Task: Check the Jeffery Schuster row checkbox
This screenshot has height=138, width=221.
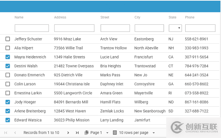Action: coord(7,39)
